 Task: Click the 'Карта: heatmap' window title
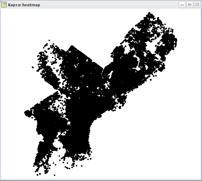(24, 5)
